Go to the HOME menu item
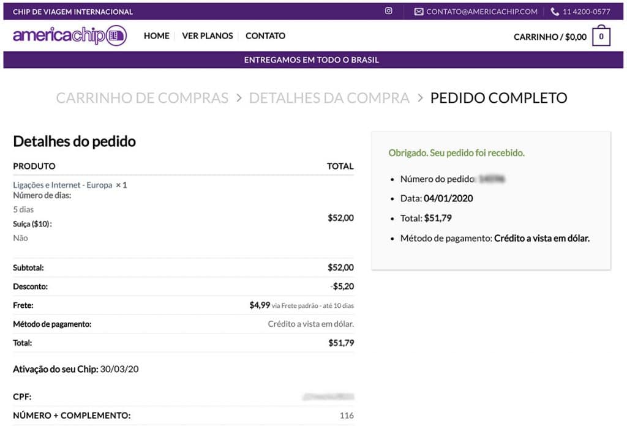The height and width of the screenshot is (440, 627). tap(156, 36)
